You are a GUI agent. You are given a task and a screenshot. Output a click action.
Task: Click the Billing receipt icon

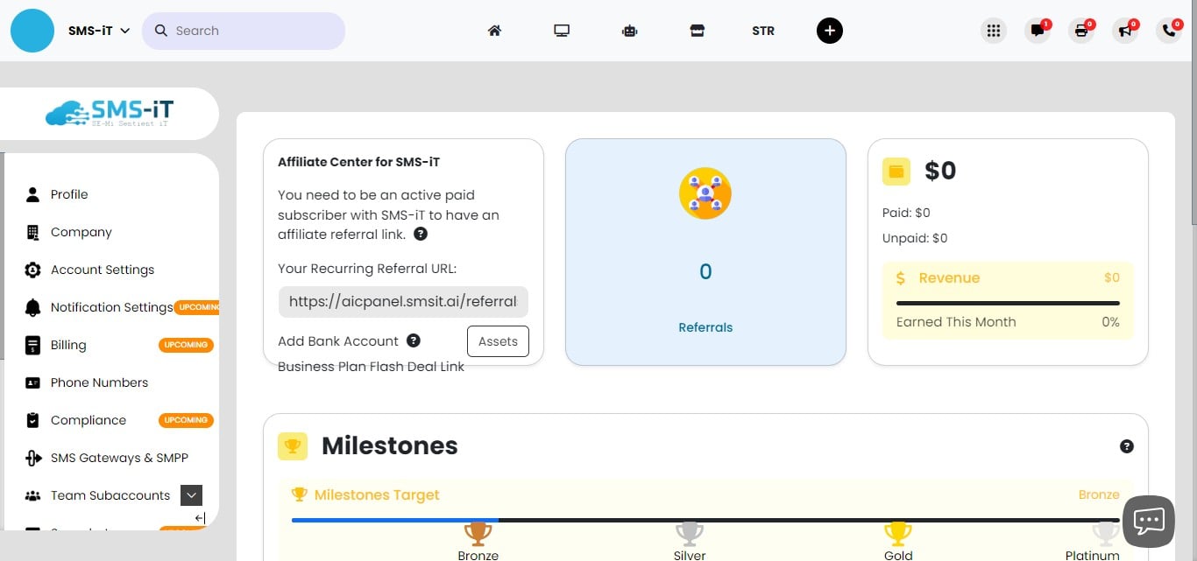[x=32, y=345]
